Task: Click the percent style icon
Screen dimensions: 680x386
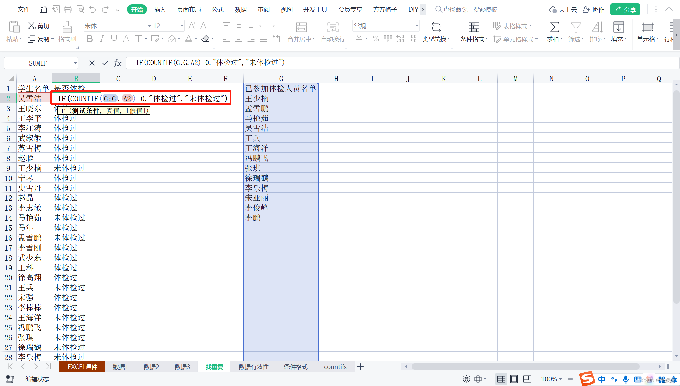Action: pos(376,39)
